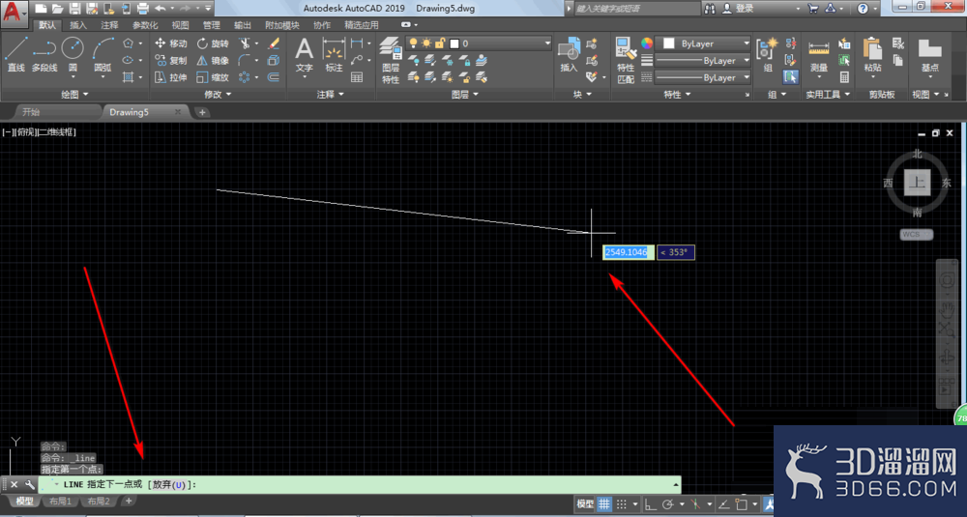Toggle ortho mode in status bar
The height and width of the screenshot is (517, 967).
click(650, 504)
